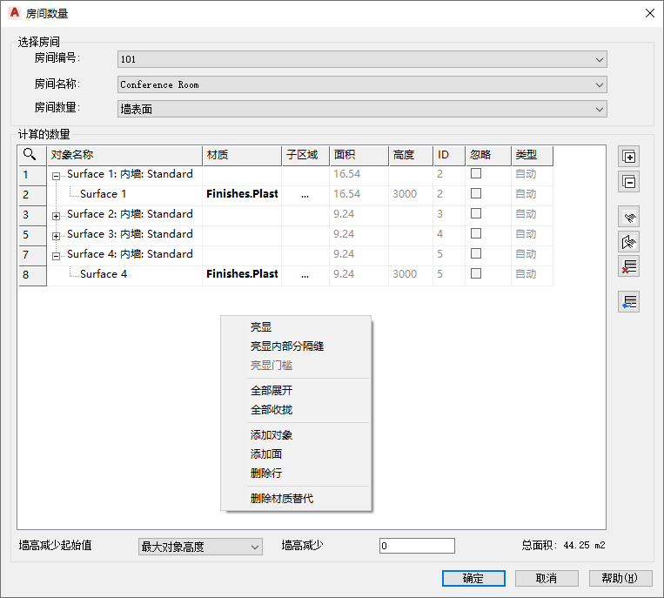Click the remove material override icon with blue arrow
This screenshot has height=598, width=664.
[628, 302]
